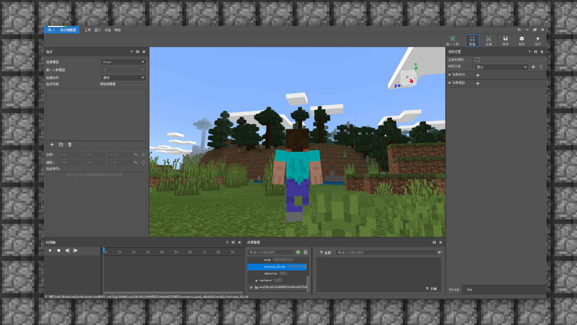
Task: Open the 窗口 menu
Action: [x=97, y=30]
